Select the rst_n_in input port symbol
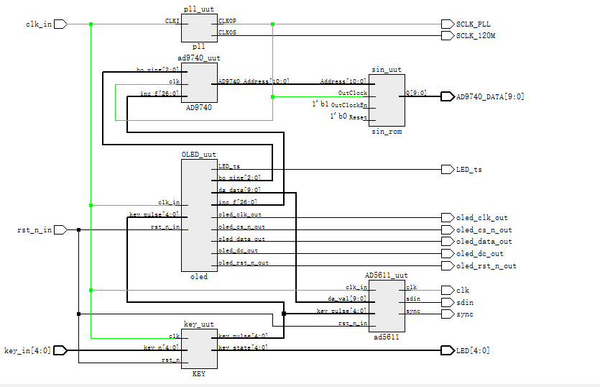This screenshot has width=600, height=387. (60, 230)
